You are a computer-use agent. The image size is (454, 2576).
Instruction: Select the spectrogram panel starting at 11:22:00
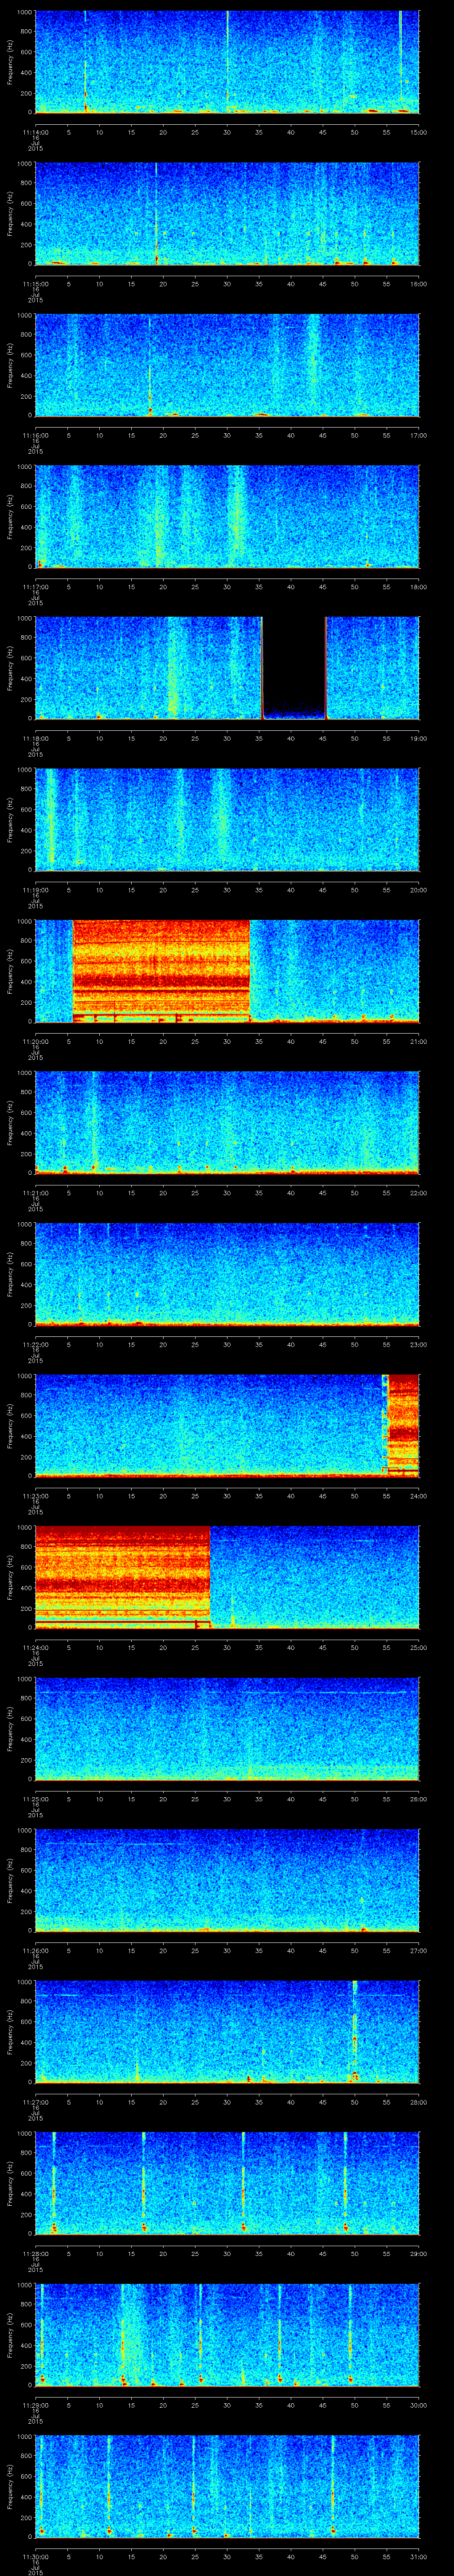pos(227,1274)
